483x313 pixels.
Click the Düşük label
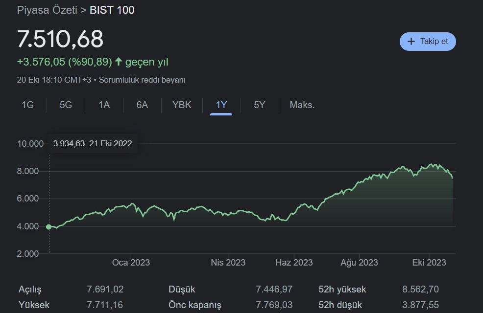(x=182, y=290)
